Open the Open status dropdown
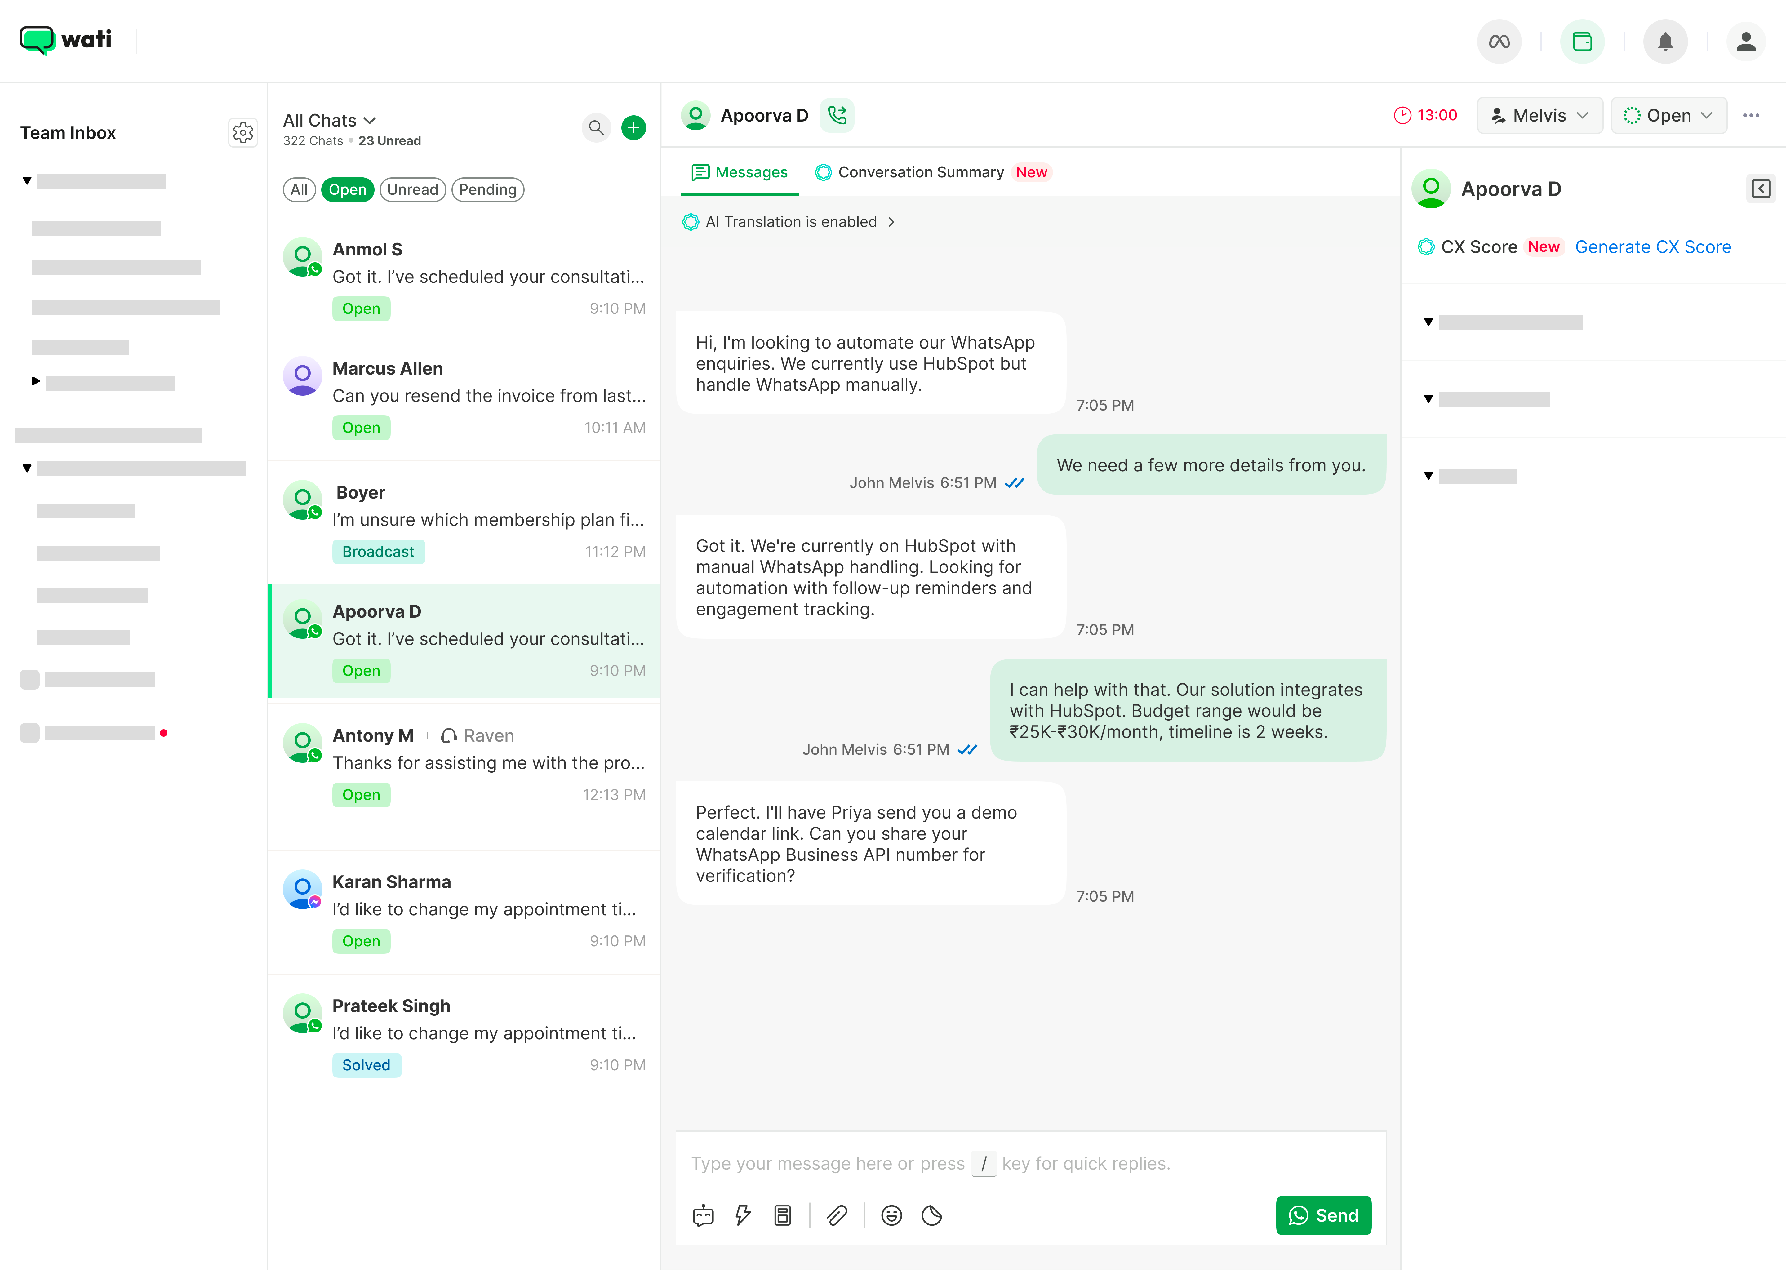Screen dimensions: 1786x1270 tap(1668, 116)
